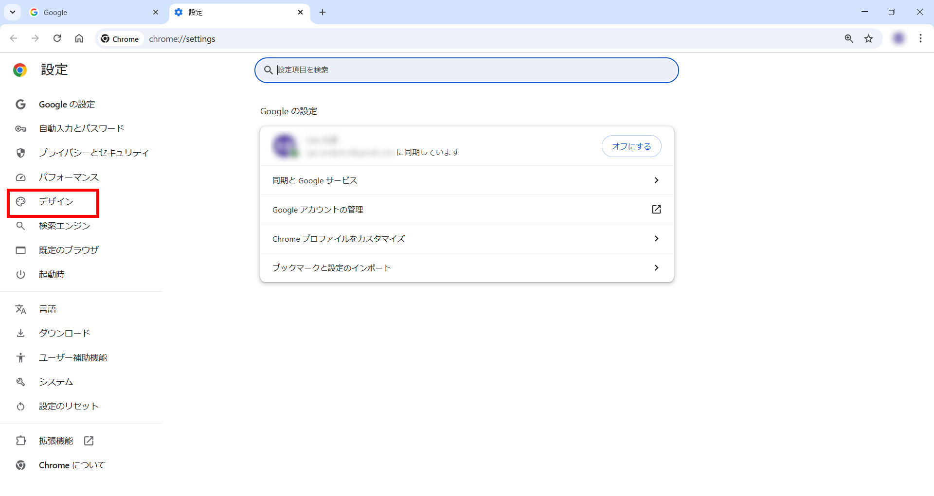The height and width of the screenshot is (496, 934).
Task: Open ユーザー補助機能 accessibility settings
Action: 73,358
